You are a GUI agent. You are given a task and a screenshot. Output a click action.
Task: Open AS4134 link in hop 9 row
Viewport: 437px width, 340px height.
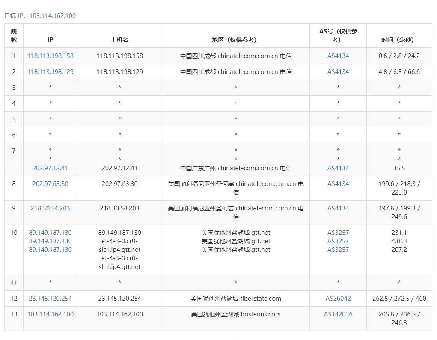pyautogui.click(x=338, y=208)
